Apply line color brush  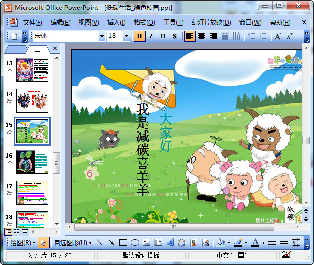point(238,242)
